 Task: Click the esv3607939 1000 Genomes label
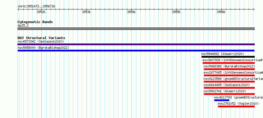(x=233, y=60)
